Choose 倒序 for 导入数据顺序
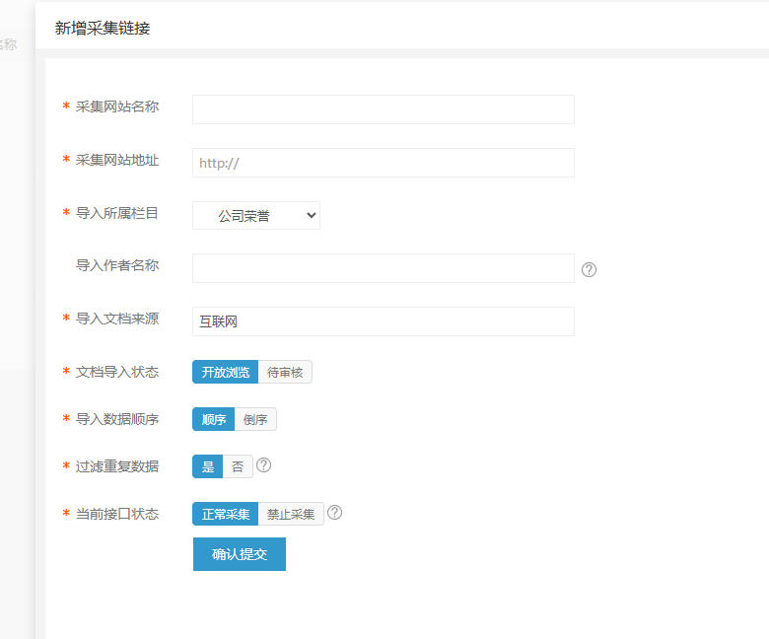 coord(255,419)
